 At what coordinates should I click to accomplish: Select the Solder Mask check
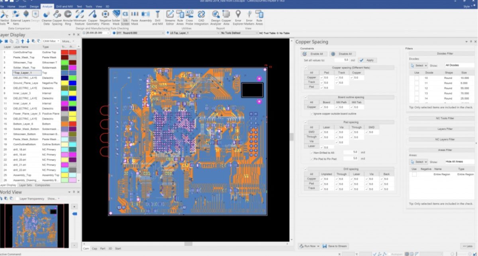tap(116, 18)
